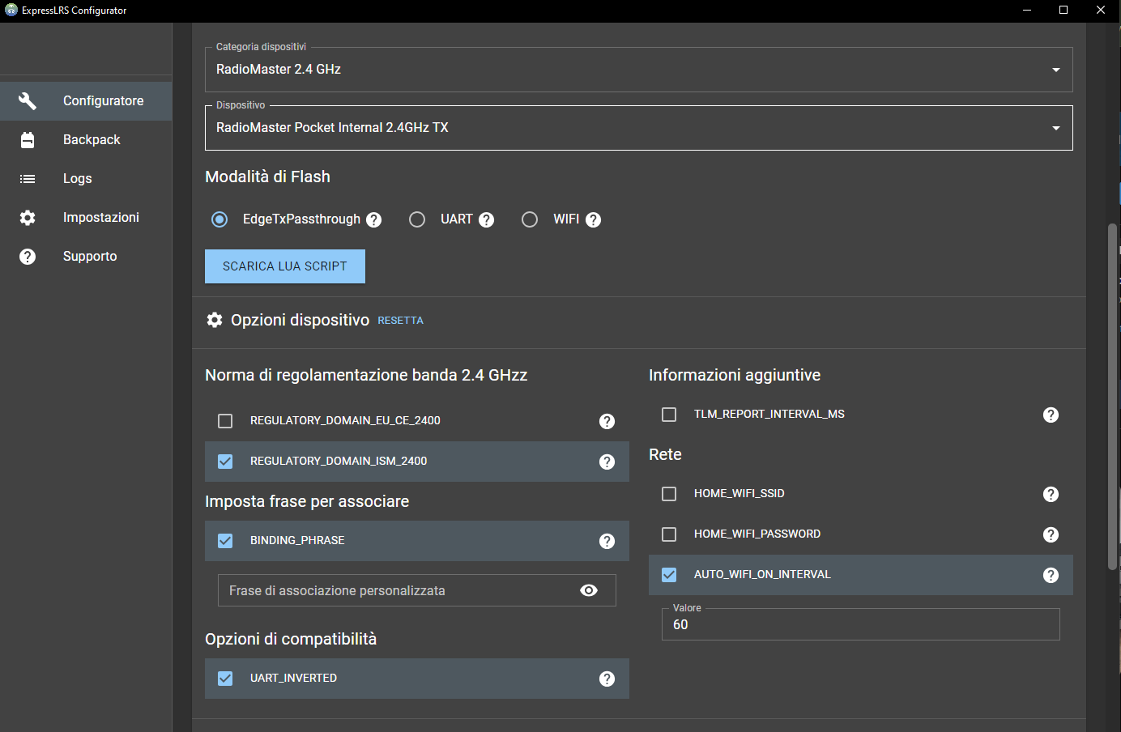Open Impostazioni section
The image size is (1121, 732).
86,218
